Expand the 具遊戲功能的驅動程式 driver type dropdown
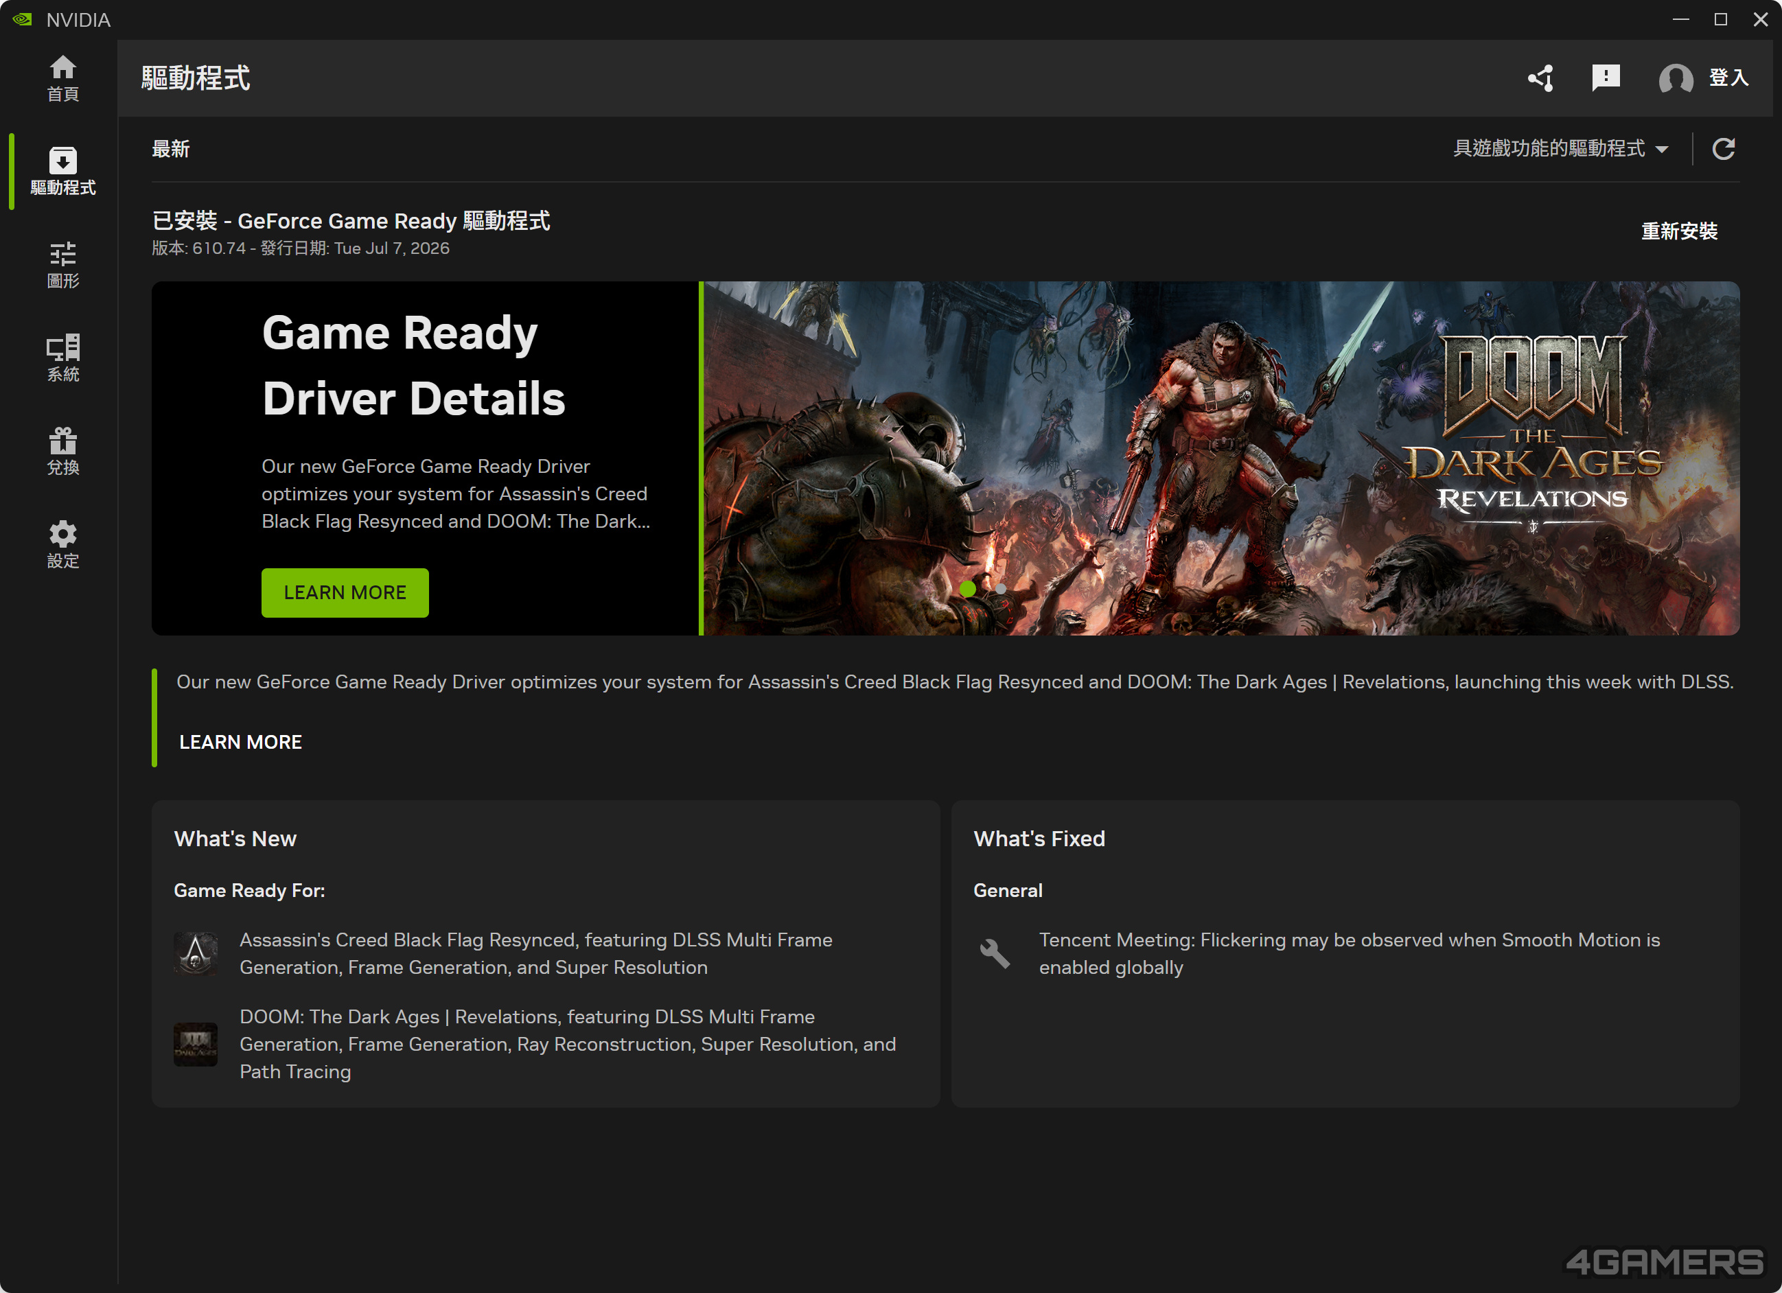 click(1560, 148)
